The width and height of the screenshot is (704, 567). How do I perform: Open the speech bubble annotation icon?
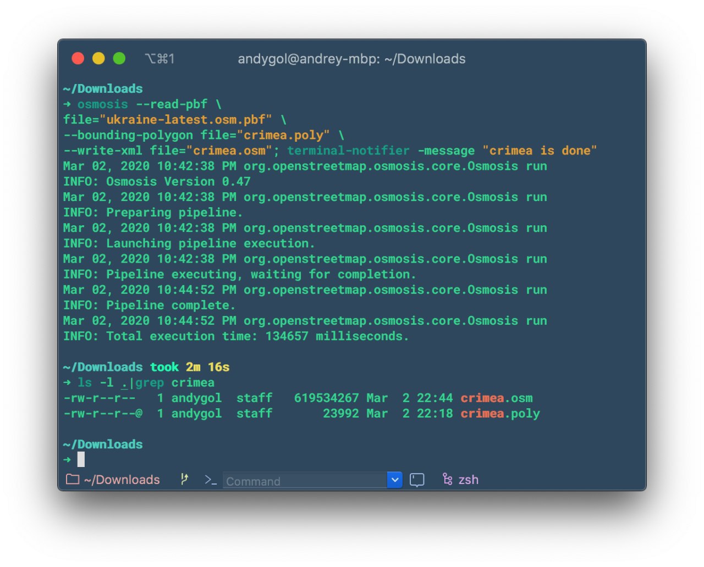pyautogui.click(x=417, y=480)
